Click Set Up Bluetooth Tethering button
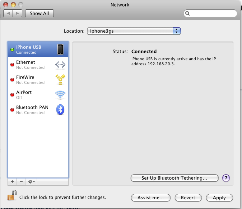This screenshot has height=209, width=242. click(x=174, y=178)
